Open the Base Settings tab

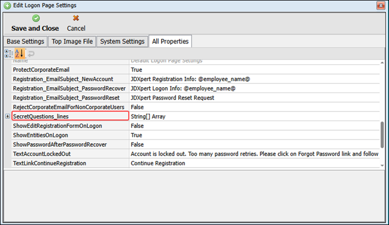point(25,41)
